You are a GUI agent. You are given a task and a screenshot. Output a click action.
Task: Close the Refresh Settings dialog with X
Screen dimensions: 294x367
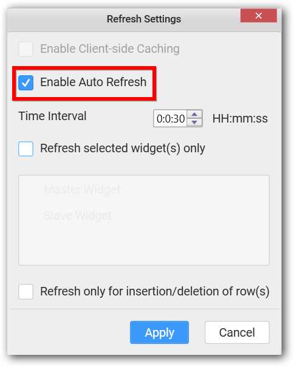[258, 16]
